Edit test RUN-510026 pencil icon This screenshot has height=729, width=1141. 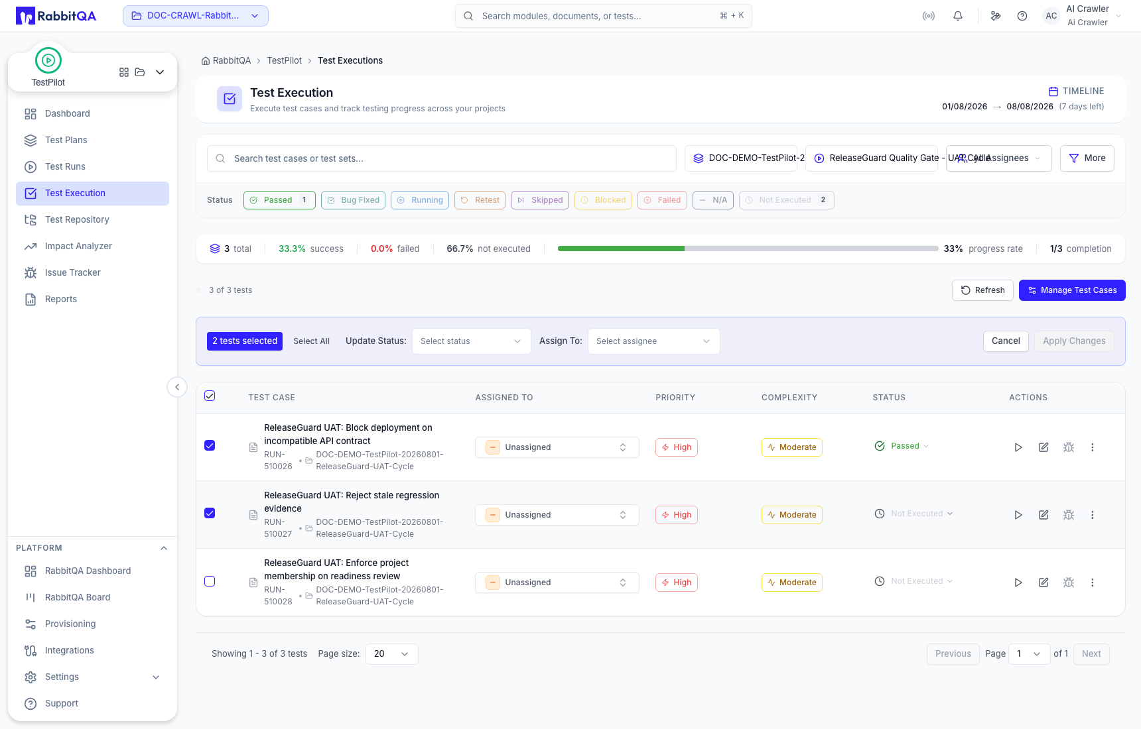coord(1043,447)
